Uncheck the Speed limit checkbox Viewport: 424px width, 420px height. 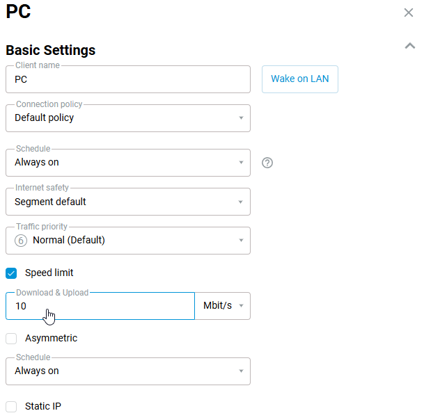[11, 273]
